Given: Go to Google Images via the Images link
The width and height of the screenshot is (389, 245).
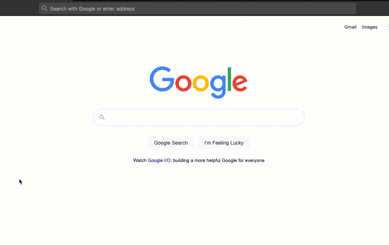Looking at the screenshot, I should [369, 27].
